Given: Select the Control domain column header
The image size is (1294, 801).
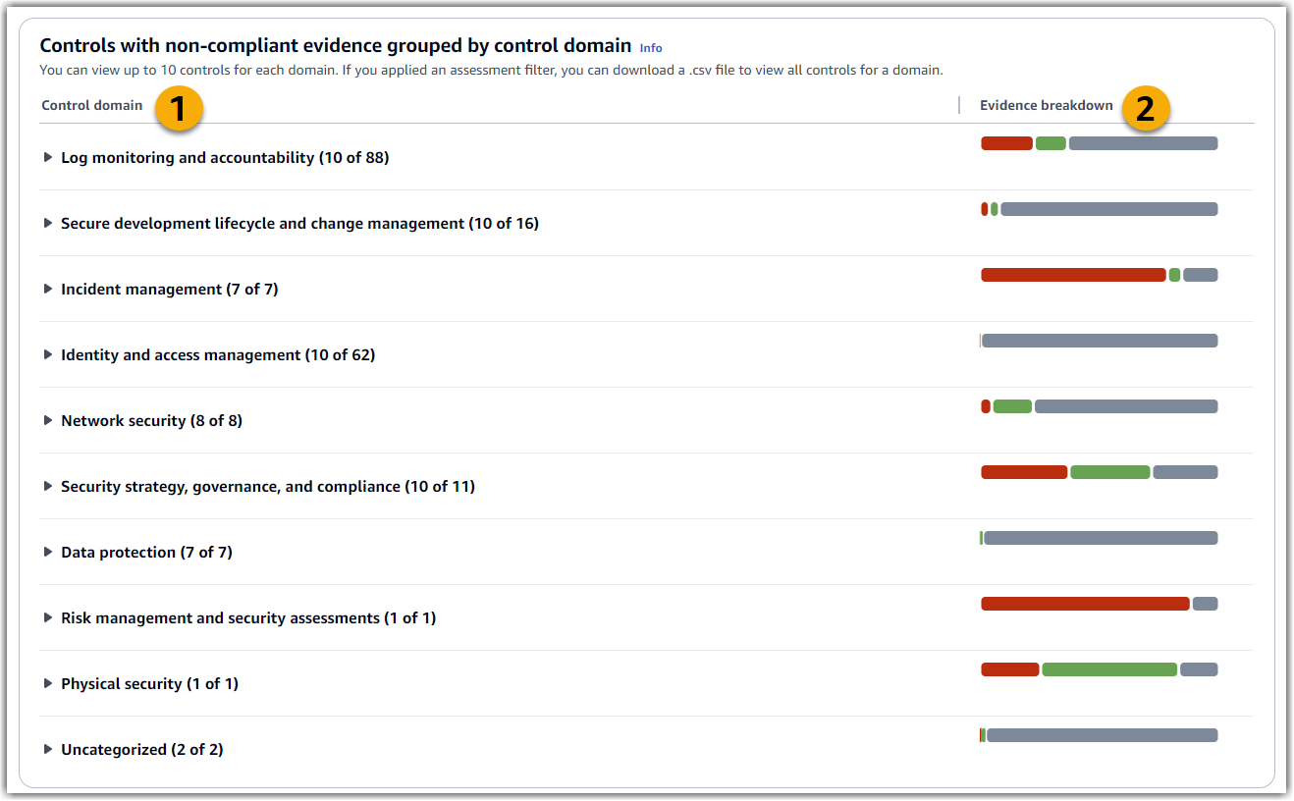Looking at the screenshot, I should pos(90,105).
